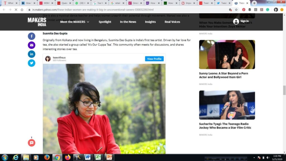Open the Spotlight section

tap(105, 22)
